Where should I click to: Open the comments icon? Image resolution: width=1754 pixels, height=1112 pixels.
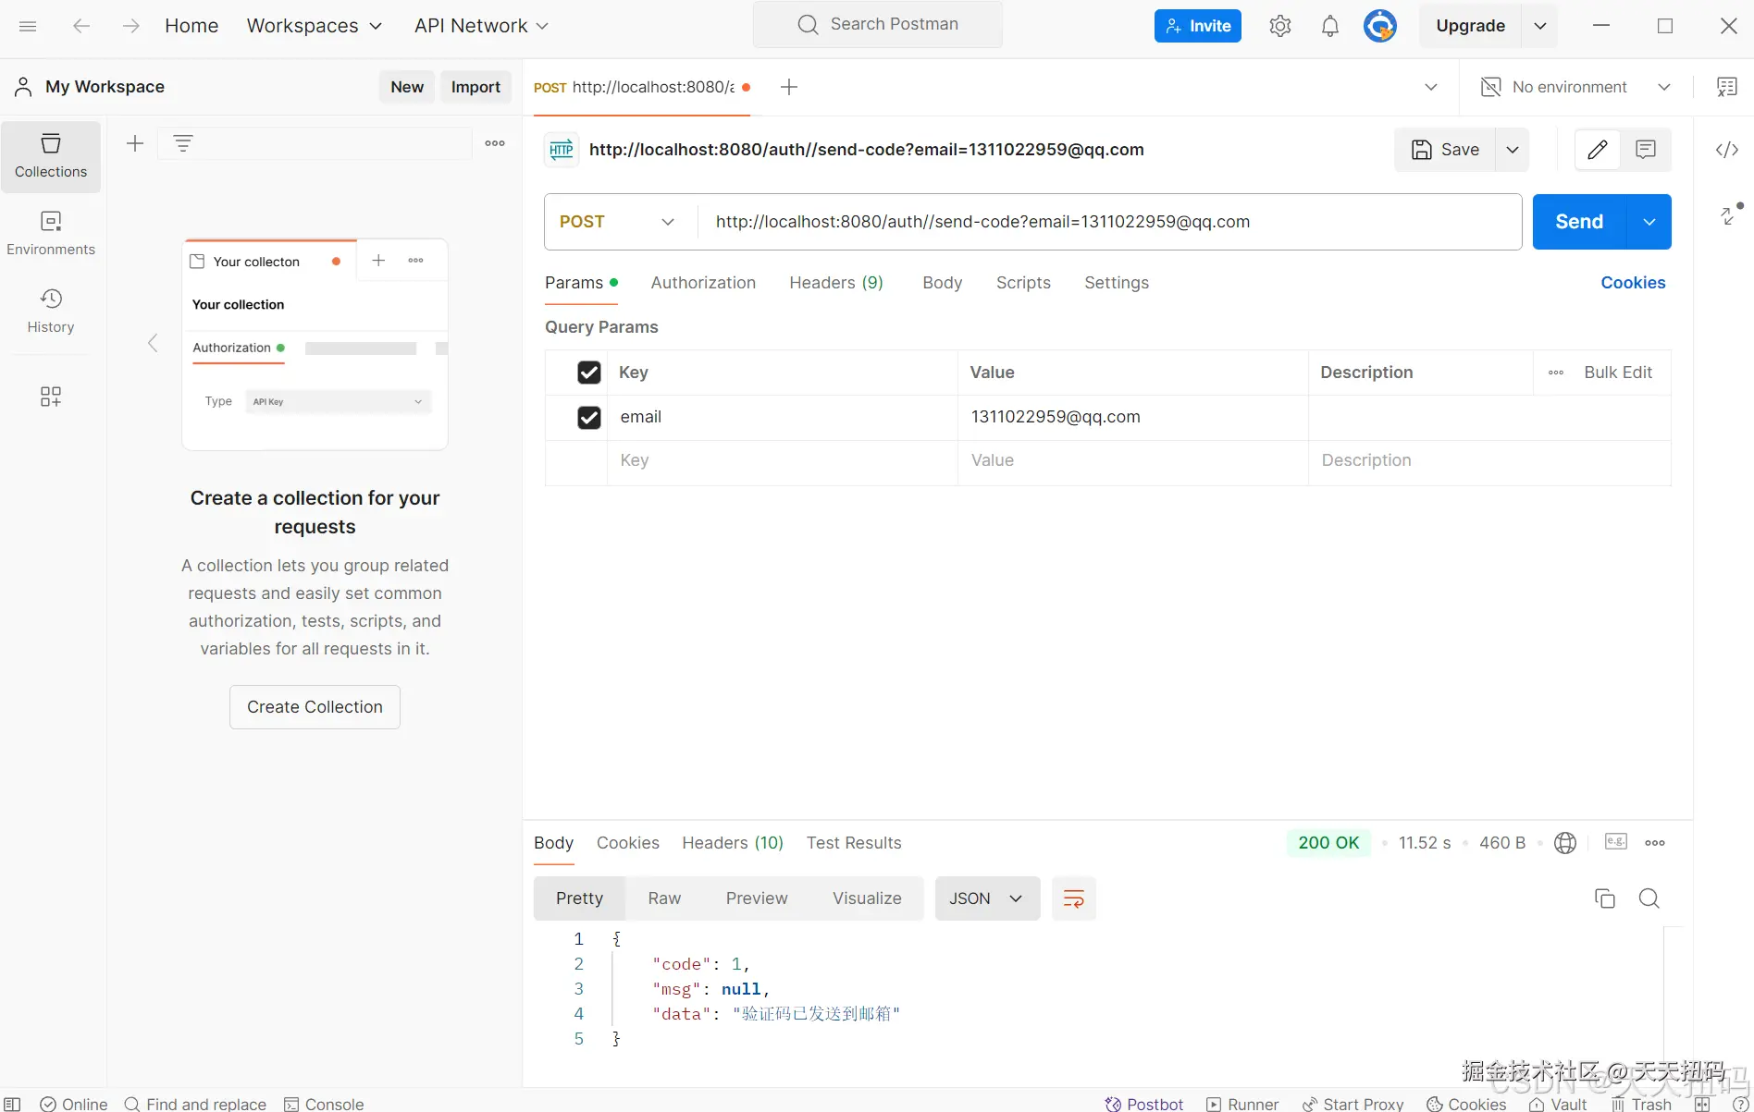point(1646,150)
